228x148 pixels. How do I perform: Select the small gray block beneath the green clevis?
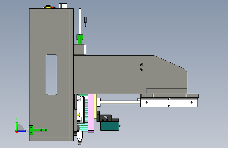coord(79,50)
